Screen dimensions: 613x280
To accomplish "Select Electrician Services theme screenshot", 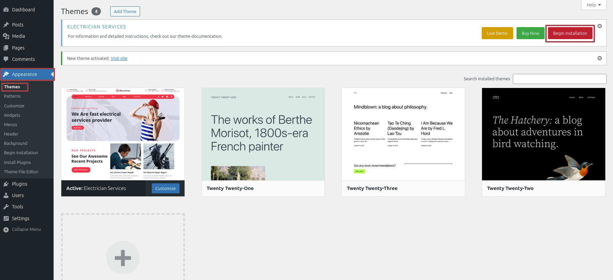I will pyautogui.click(x=123, y=134).
